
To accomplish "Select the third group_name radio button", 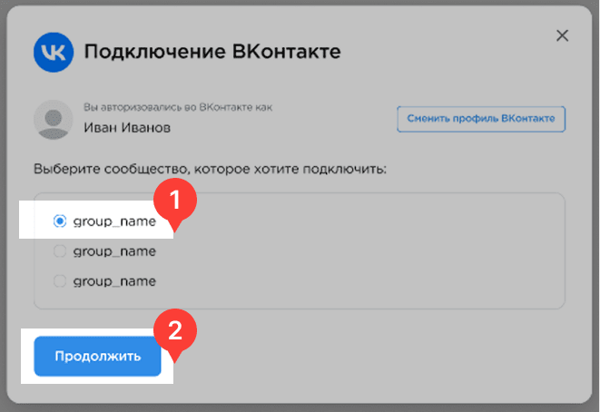I will [x=60, y=281].
